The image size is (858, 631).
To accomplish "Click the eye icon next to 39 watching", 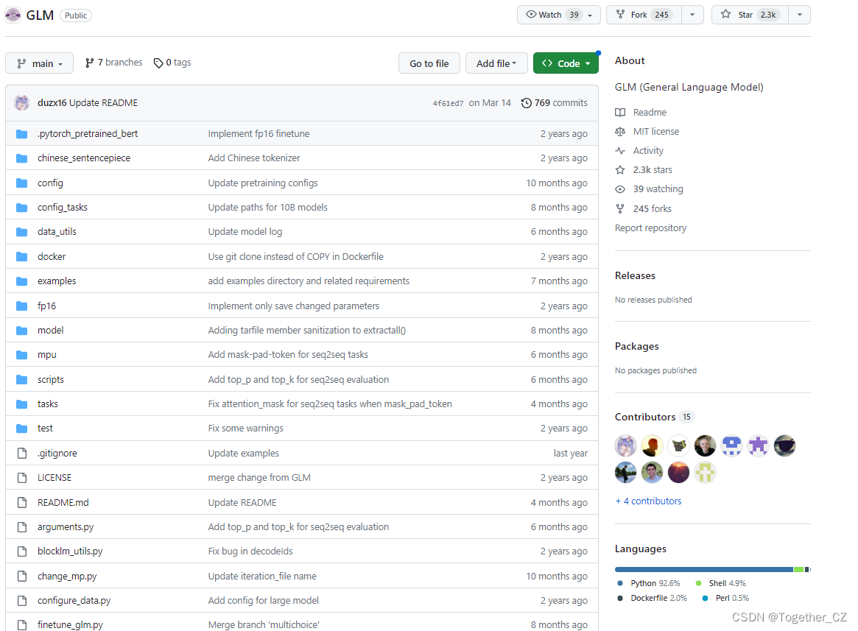I will 620,188.
